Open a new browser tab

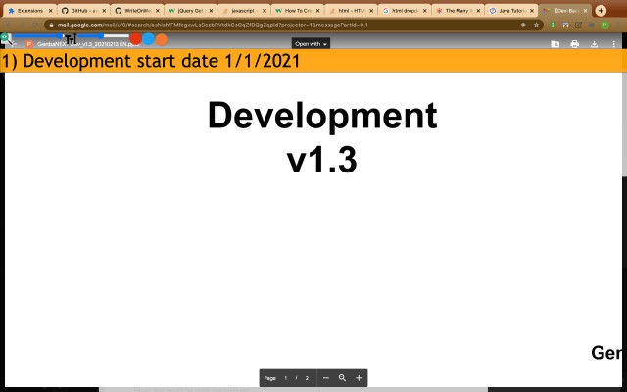coord(601,11)
